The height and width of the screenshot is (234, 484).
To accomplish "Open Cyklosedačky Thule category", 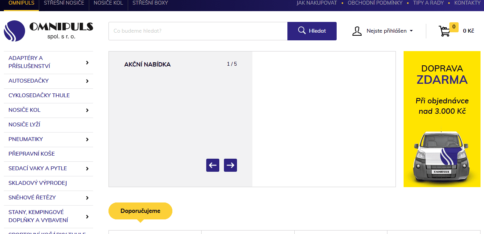I will 39,95.
